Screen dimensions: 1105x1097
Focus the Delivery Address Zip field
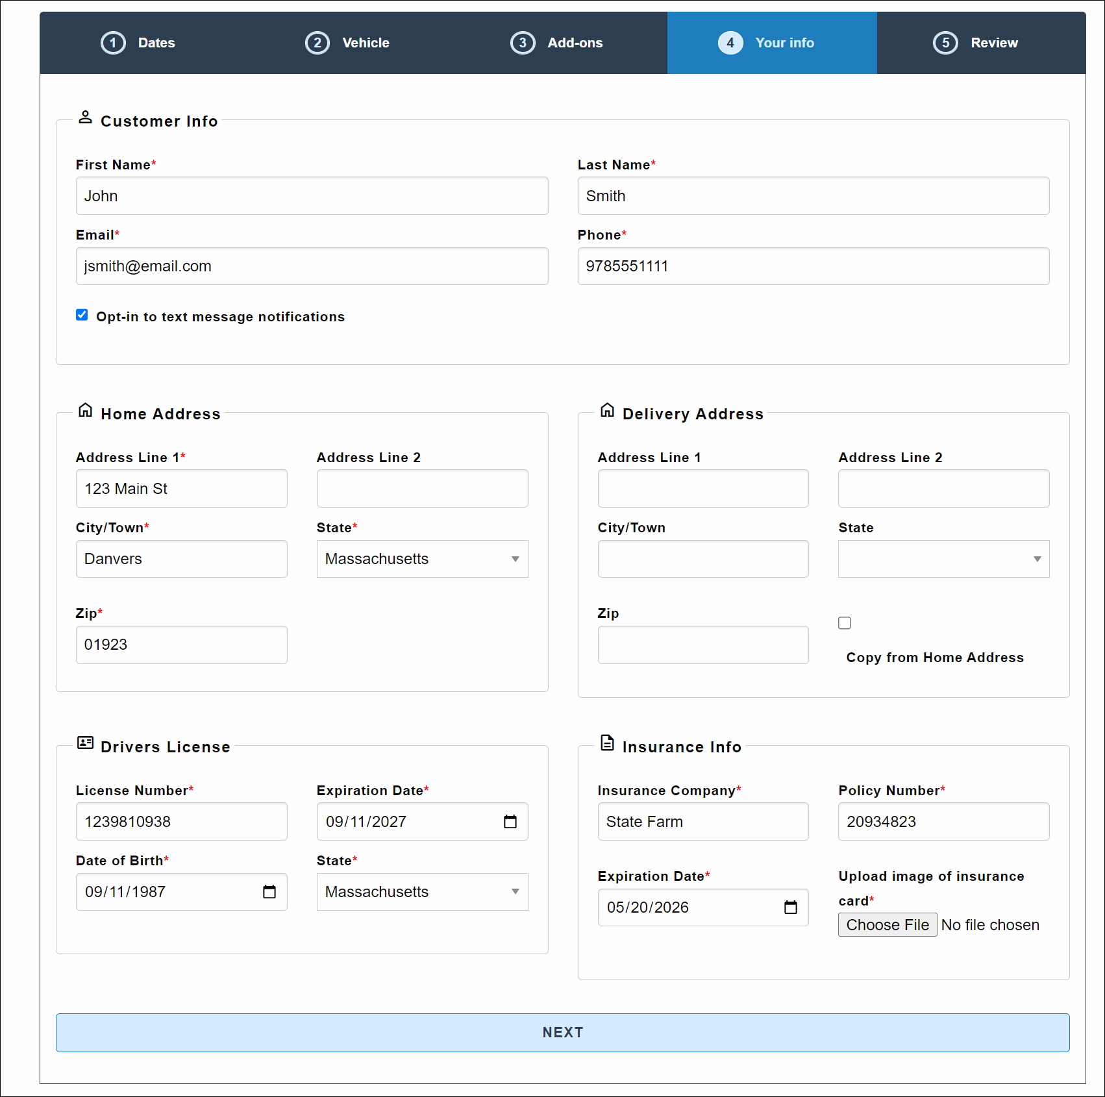click(x=702, y=645)
